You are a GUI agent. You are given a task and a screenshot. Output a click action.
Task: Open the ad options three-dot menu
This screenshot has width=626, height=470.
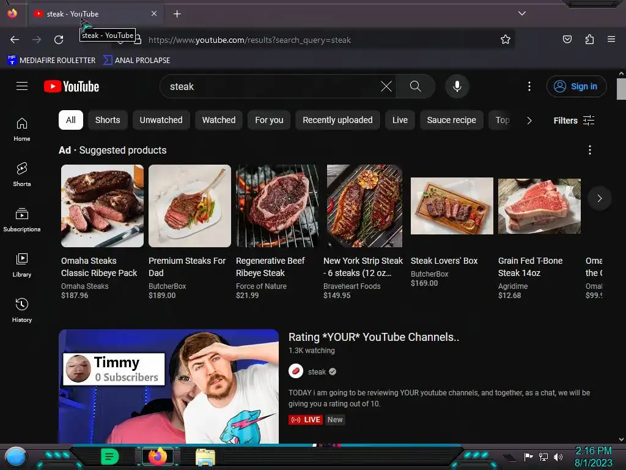[590, 150]
